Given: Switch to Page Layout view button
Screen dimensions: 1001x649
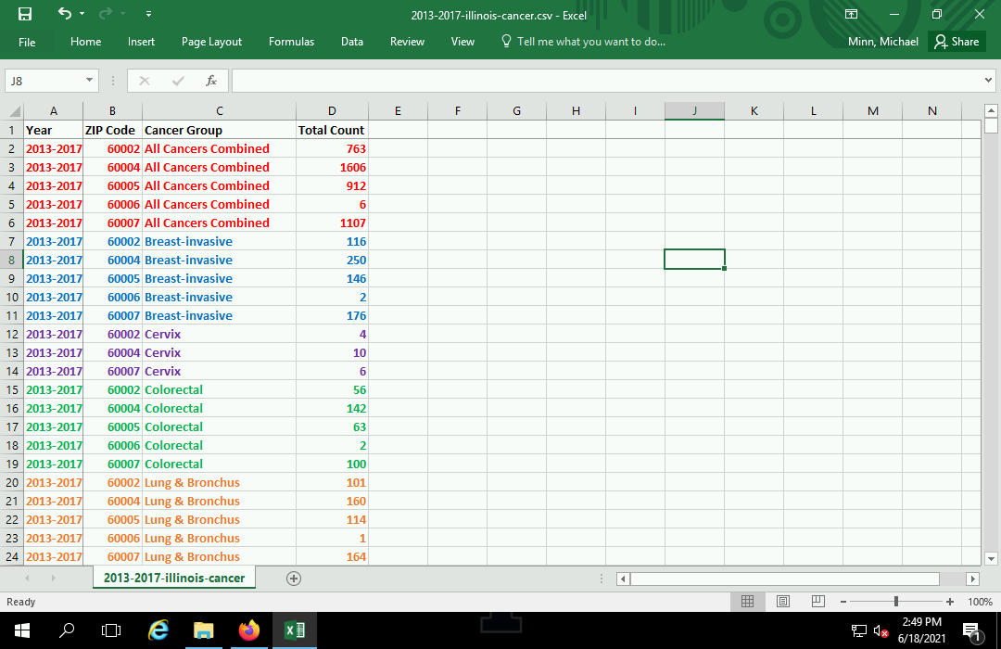Looking at the screenshot, I should [783, 602].
